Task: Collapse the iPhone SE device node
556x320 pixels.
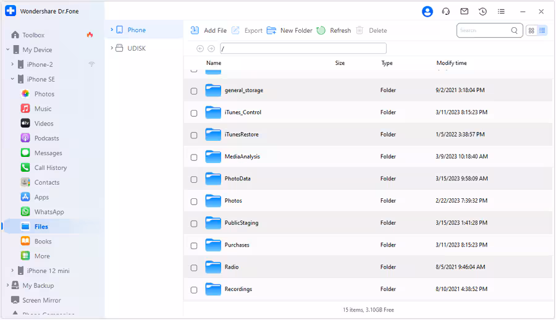Action: coord(12,78)
